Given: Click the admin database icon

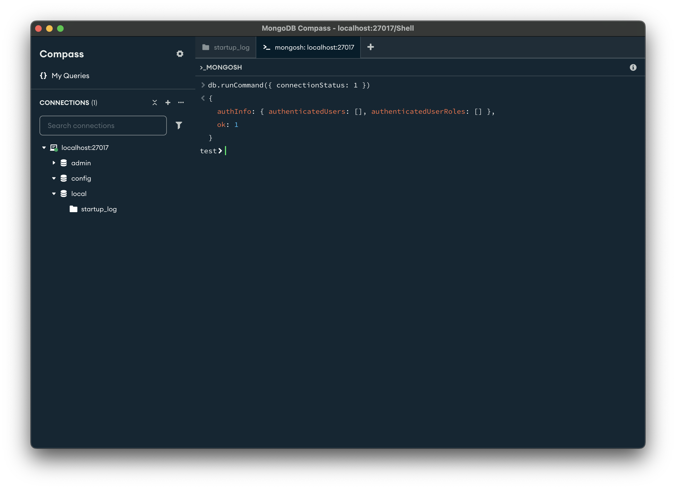Looking at the screenshot, I should [64, 163].
